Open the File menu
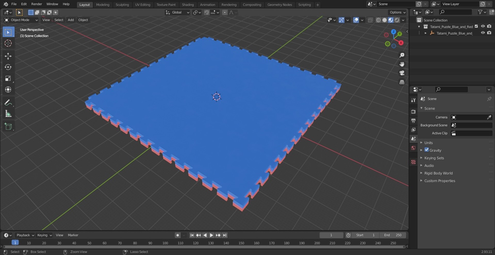The image size is (495, 255). tap(14, 4)
